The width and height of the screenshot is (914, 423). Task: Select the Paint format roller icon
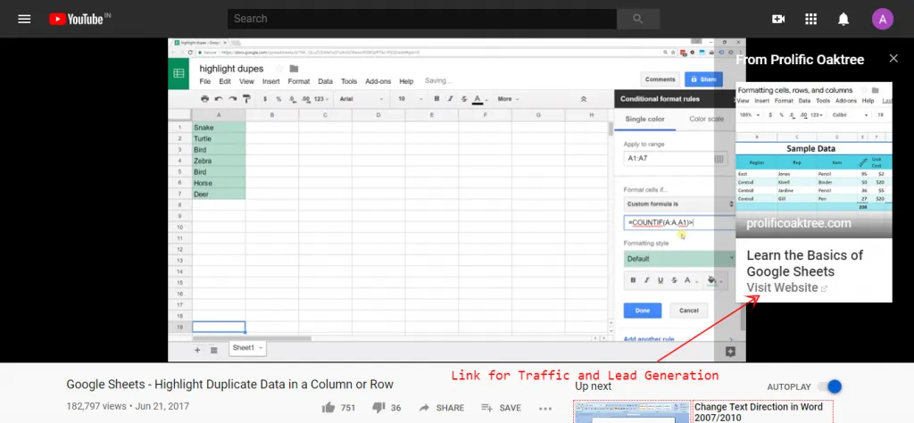[246, 99]
